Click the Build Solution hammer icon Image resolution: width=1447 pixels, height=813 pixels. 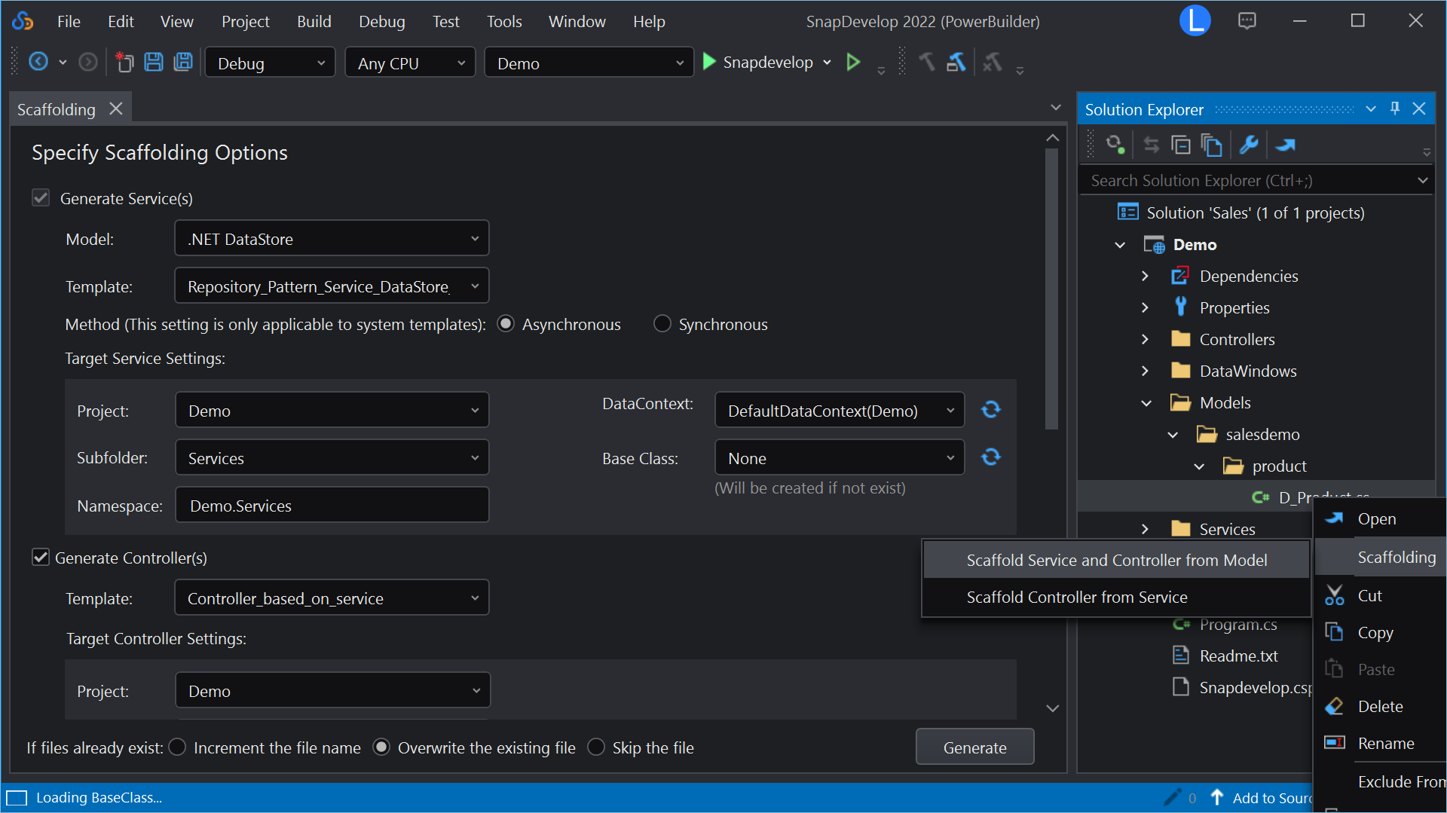point(927,62)
